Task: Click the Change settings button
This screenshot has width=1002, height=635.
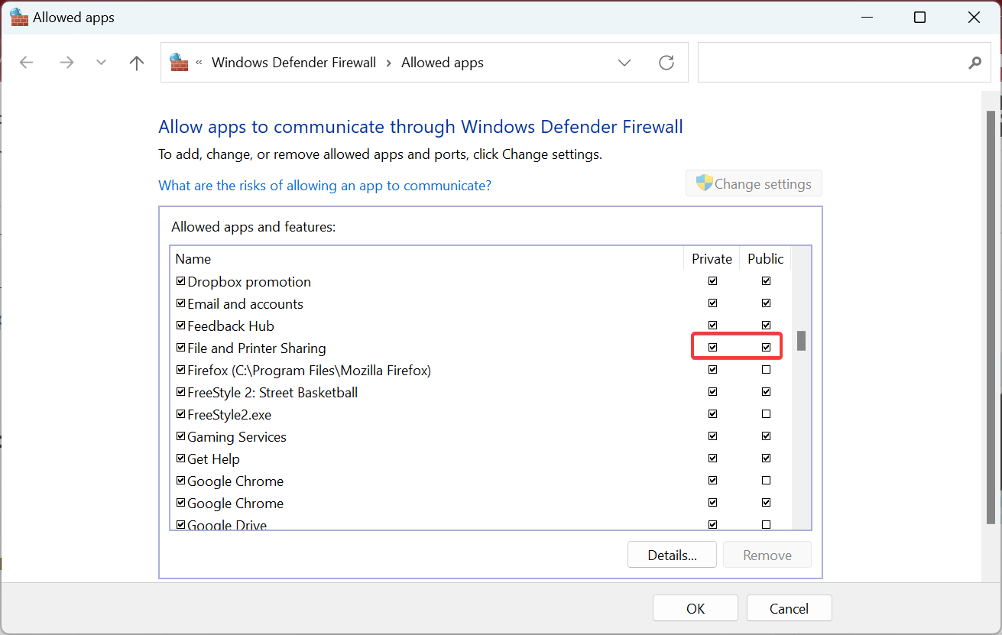Action: pyautogui.click(x=754, y=183)
